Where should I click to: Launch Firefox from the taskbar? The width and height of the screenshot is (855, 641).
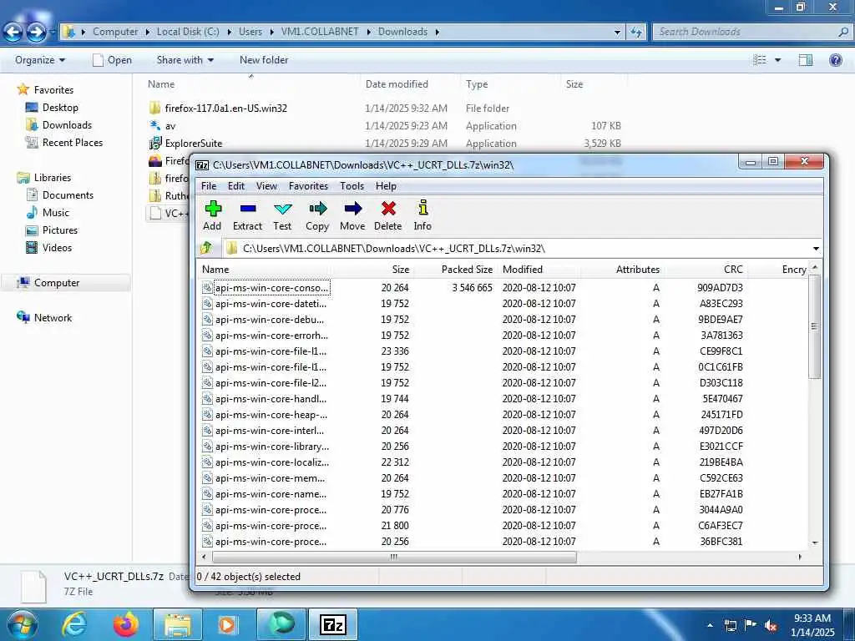click(125, 624)
